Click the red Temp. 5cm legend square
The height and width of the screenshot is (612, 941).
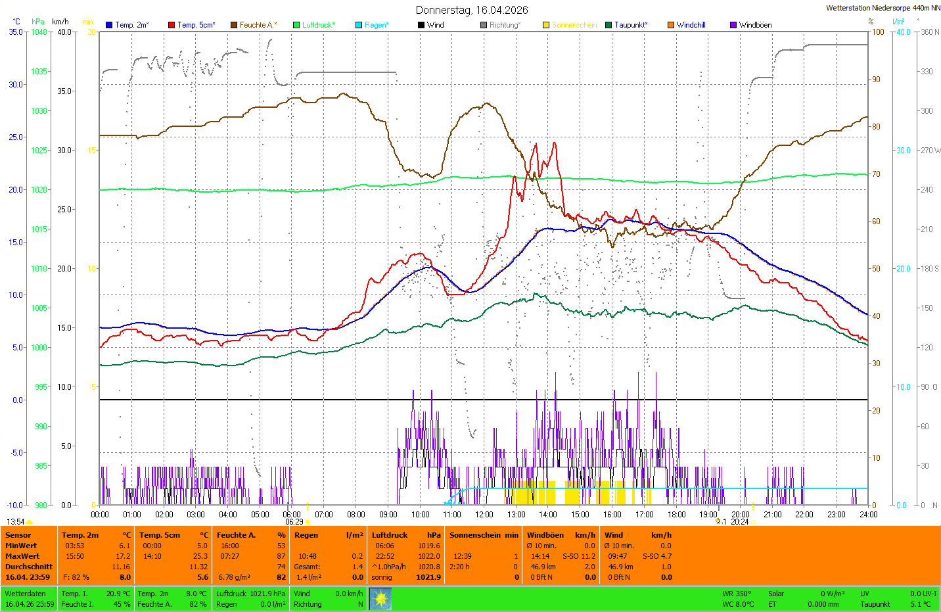(x=172, y=25)
